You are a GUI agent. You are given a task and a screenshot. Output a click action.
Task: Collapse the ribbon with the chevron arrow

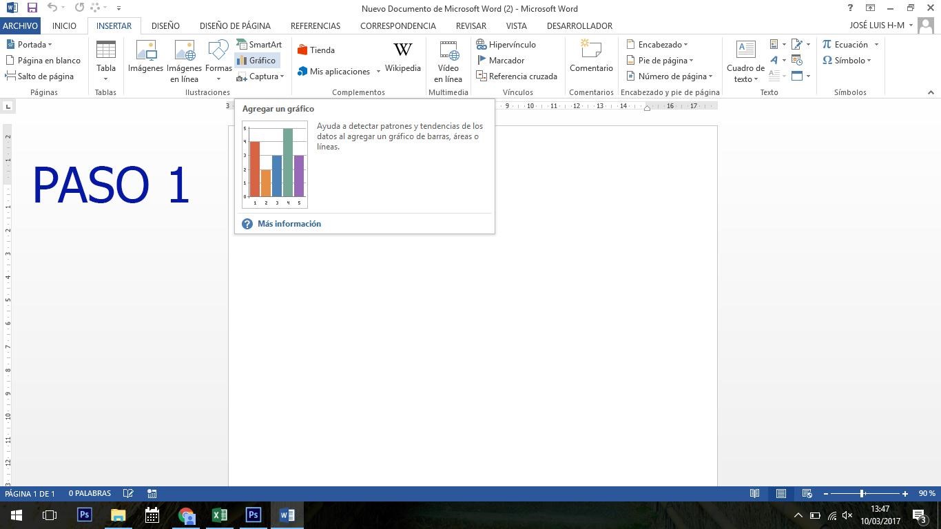(931, 92)
